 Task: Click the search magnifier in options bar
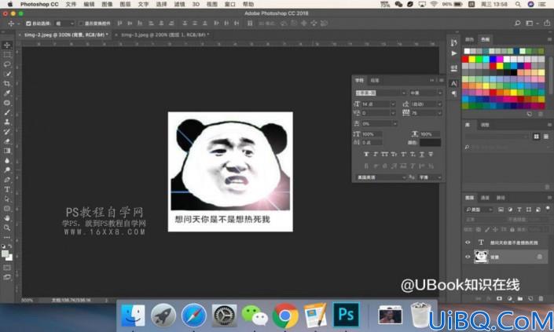pos(518,24)
